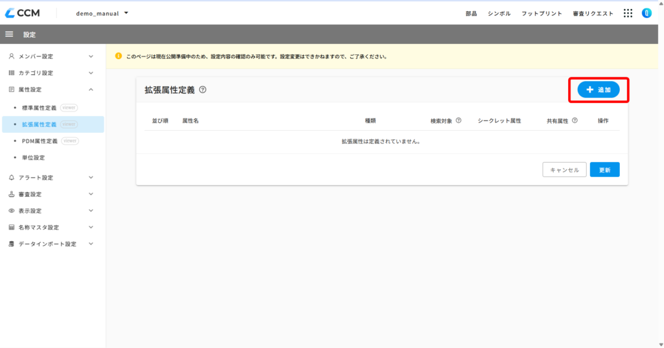This screenshot has width=664, height=348.
Task: Open the hamburger menu icon
Action: coord(9,34)
